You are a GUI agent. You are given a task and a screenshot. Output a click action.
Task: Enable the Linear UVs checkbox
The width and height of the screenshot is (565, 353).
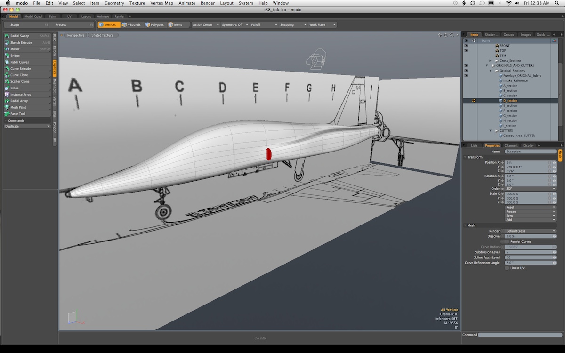click(x=507, y=268)
